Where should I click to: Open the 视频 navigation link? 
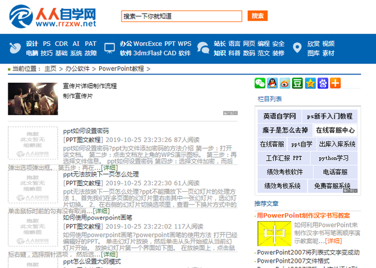(328, 44)
